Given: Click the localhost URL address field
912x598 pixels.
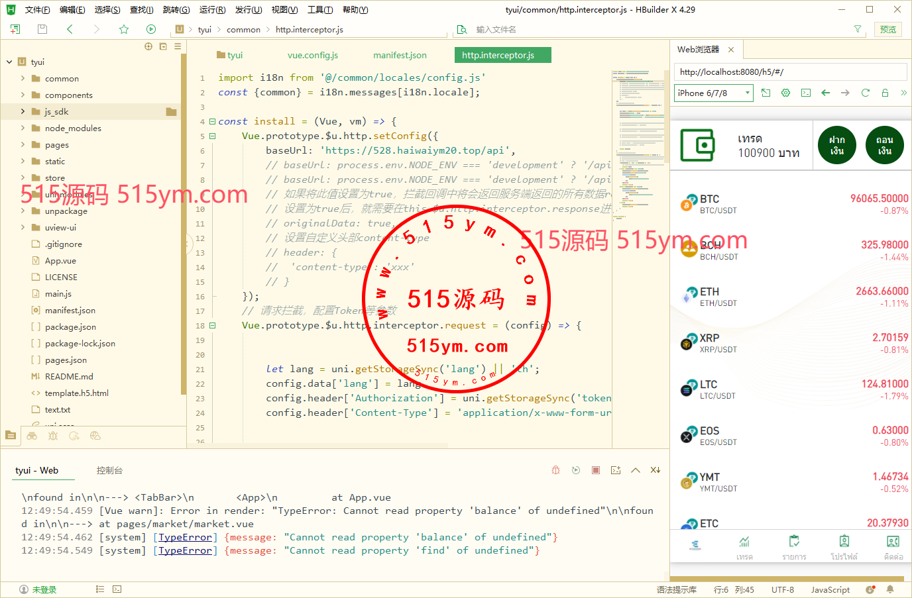Looking at the screenshot, I should click(x=790, y=72).
